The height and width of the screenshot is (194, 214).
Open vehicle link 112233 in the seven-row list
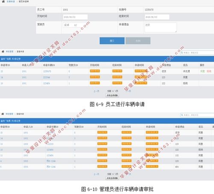[x=50, y=144]
